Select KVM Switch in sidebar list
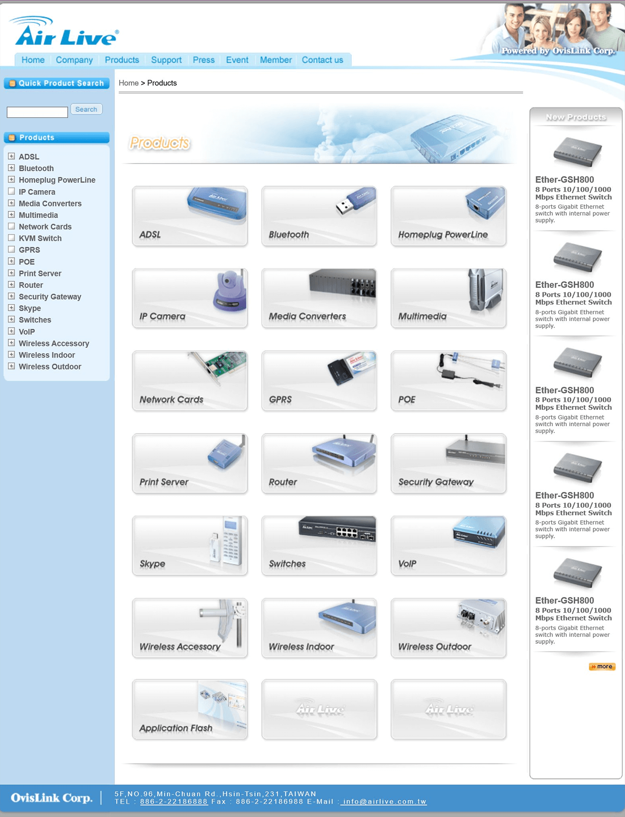Screen dimensions: 625x817 tap(40, 238)
